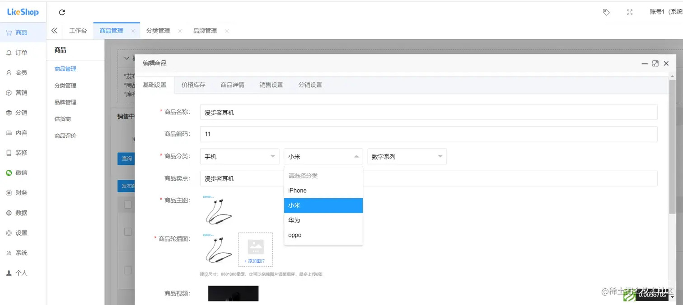
Task: Open the 手机 category dropdown
Action: click(x=239, y=156)
